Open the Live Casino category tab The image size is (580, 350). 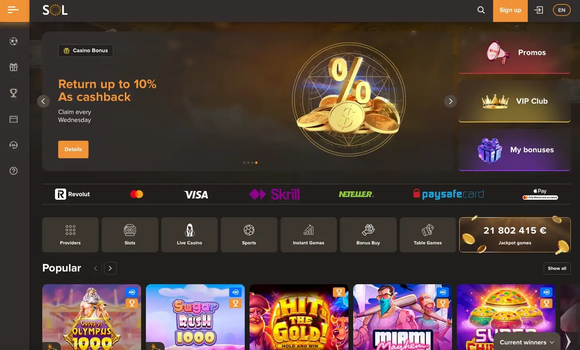point(189,234)
